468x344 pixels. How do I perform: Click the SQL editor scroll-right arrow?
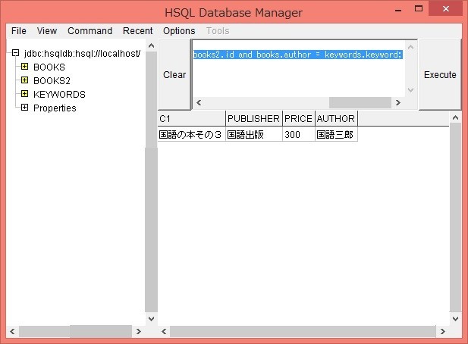pyautogui.click(x=398, y=102)
